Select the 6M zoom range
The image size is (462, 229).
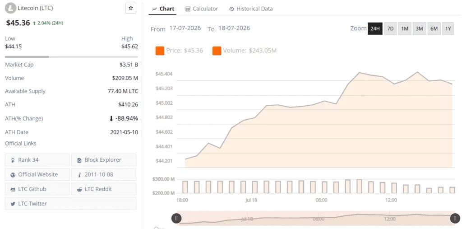434,28
